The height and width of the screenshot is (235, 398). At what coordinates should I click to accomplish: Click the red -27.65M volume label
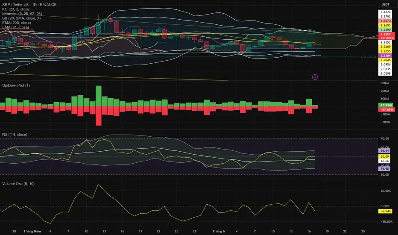(386, 109)
